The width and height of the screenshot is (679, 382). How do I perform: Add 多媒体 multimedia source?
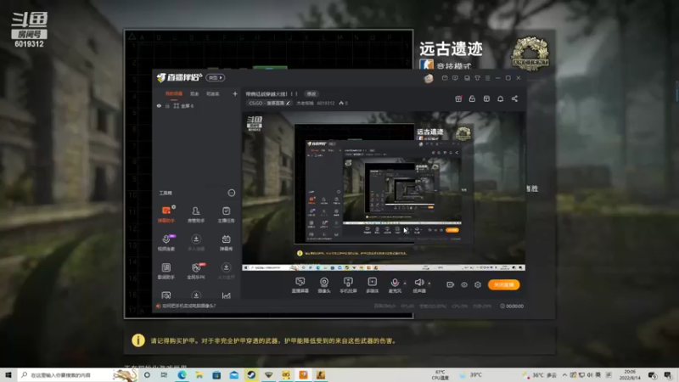point(372,285)
